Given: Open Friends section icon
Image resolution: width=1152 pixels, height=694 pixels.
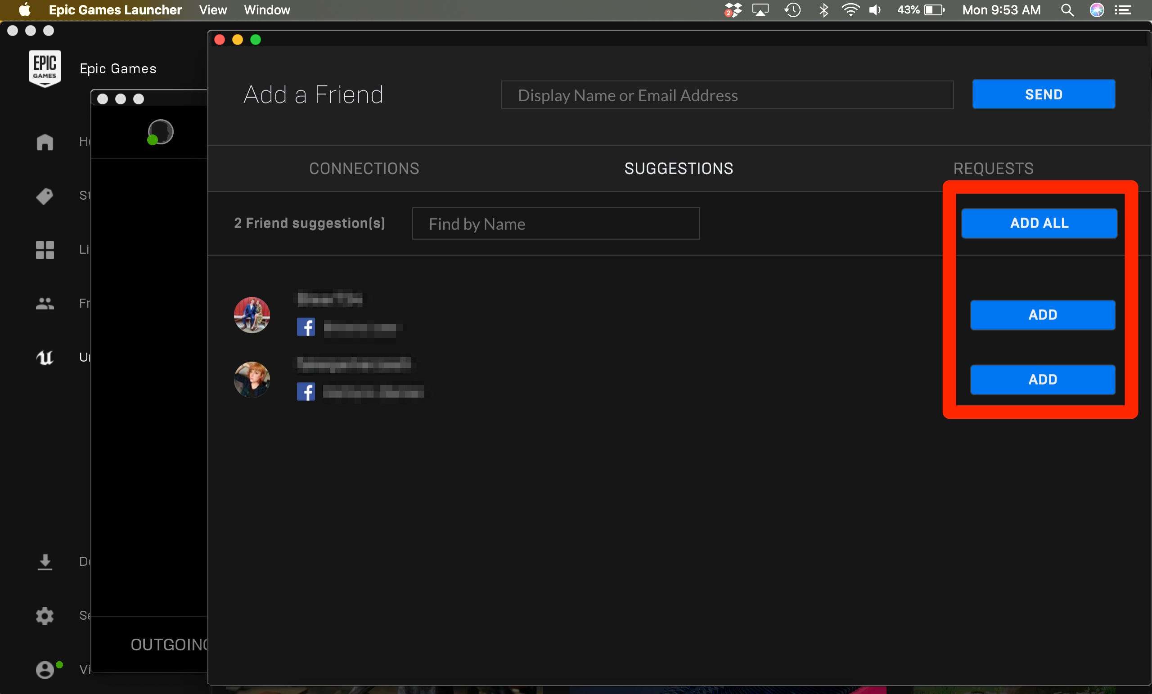Looking at the screenshot, I should tap(45, 303).
